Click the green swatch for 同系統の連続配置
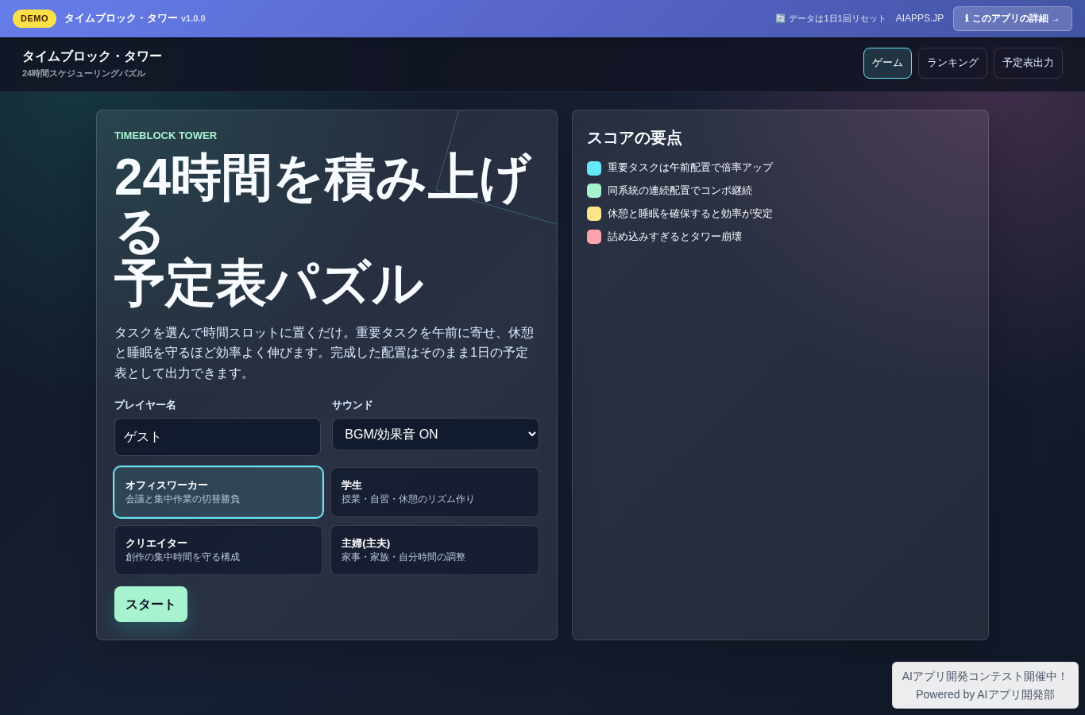 [x=594, y=191]
